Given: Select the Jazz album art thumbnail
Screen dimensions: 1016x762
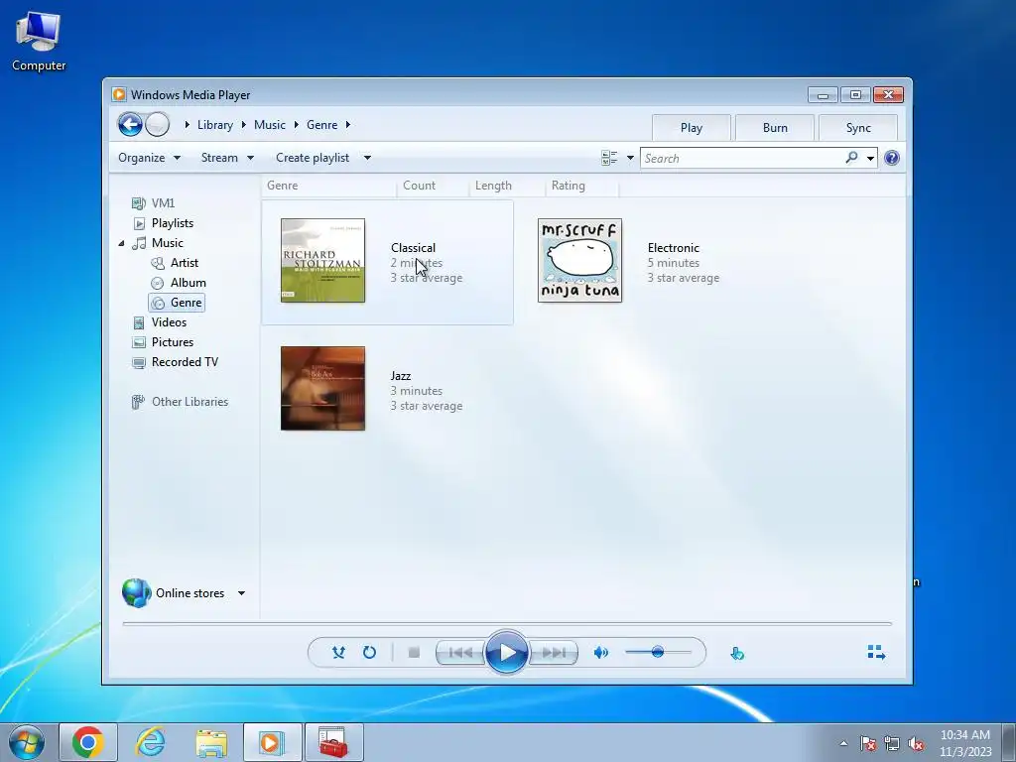Looking at the screenshot, I should pyautogui.click(x=322, y=388).
